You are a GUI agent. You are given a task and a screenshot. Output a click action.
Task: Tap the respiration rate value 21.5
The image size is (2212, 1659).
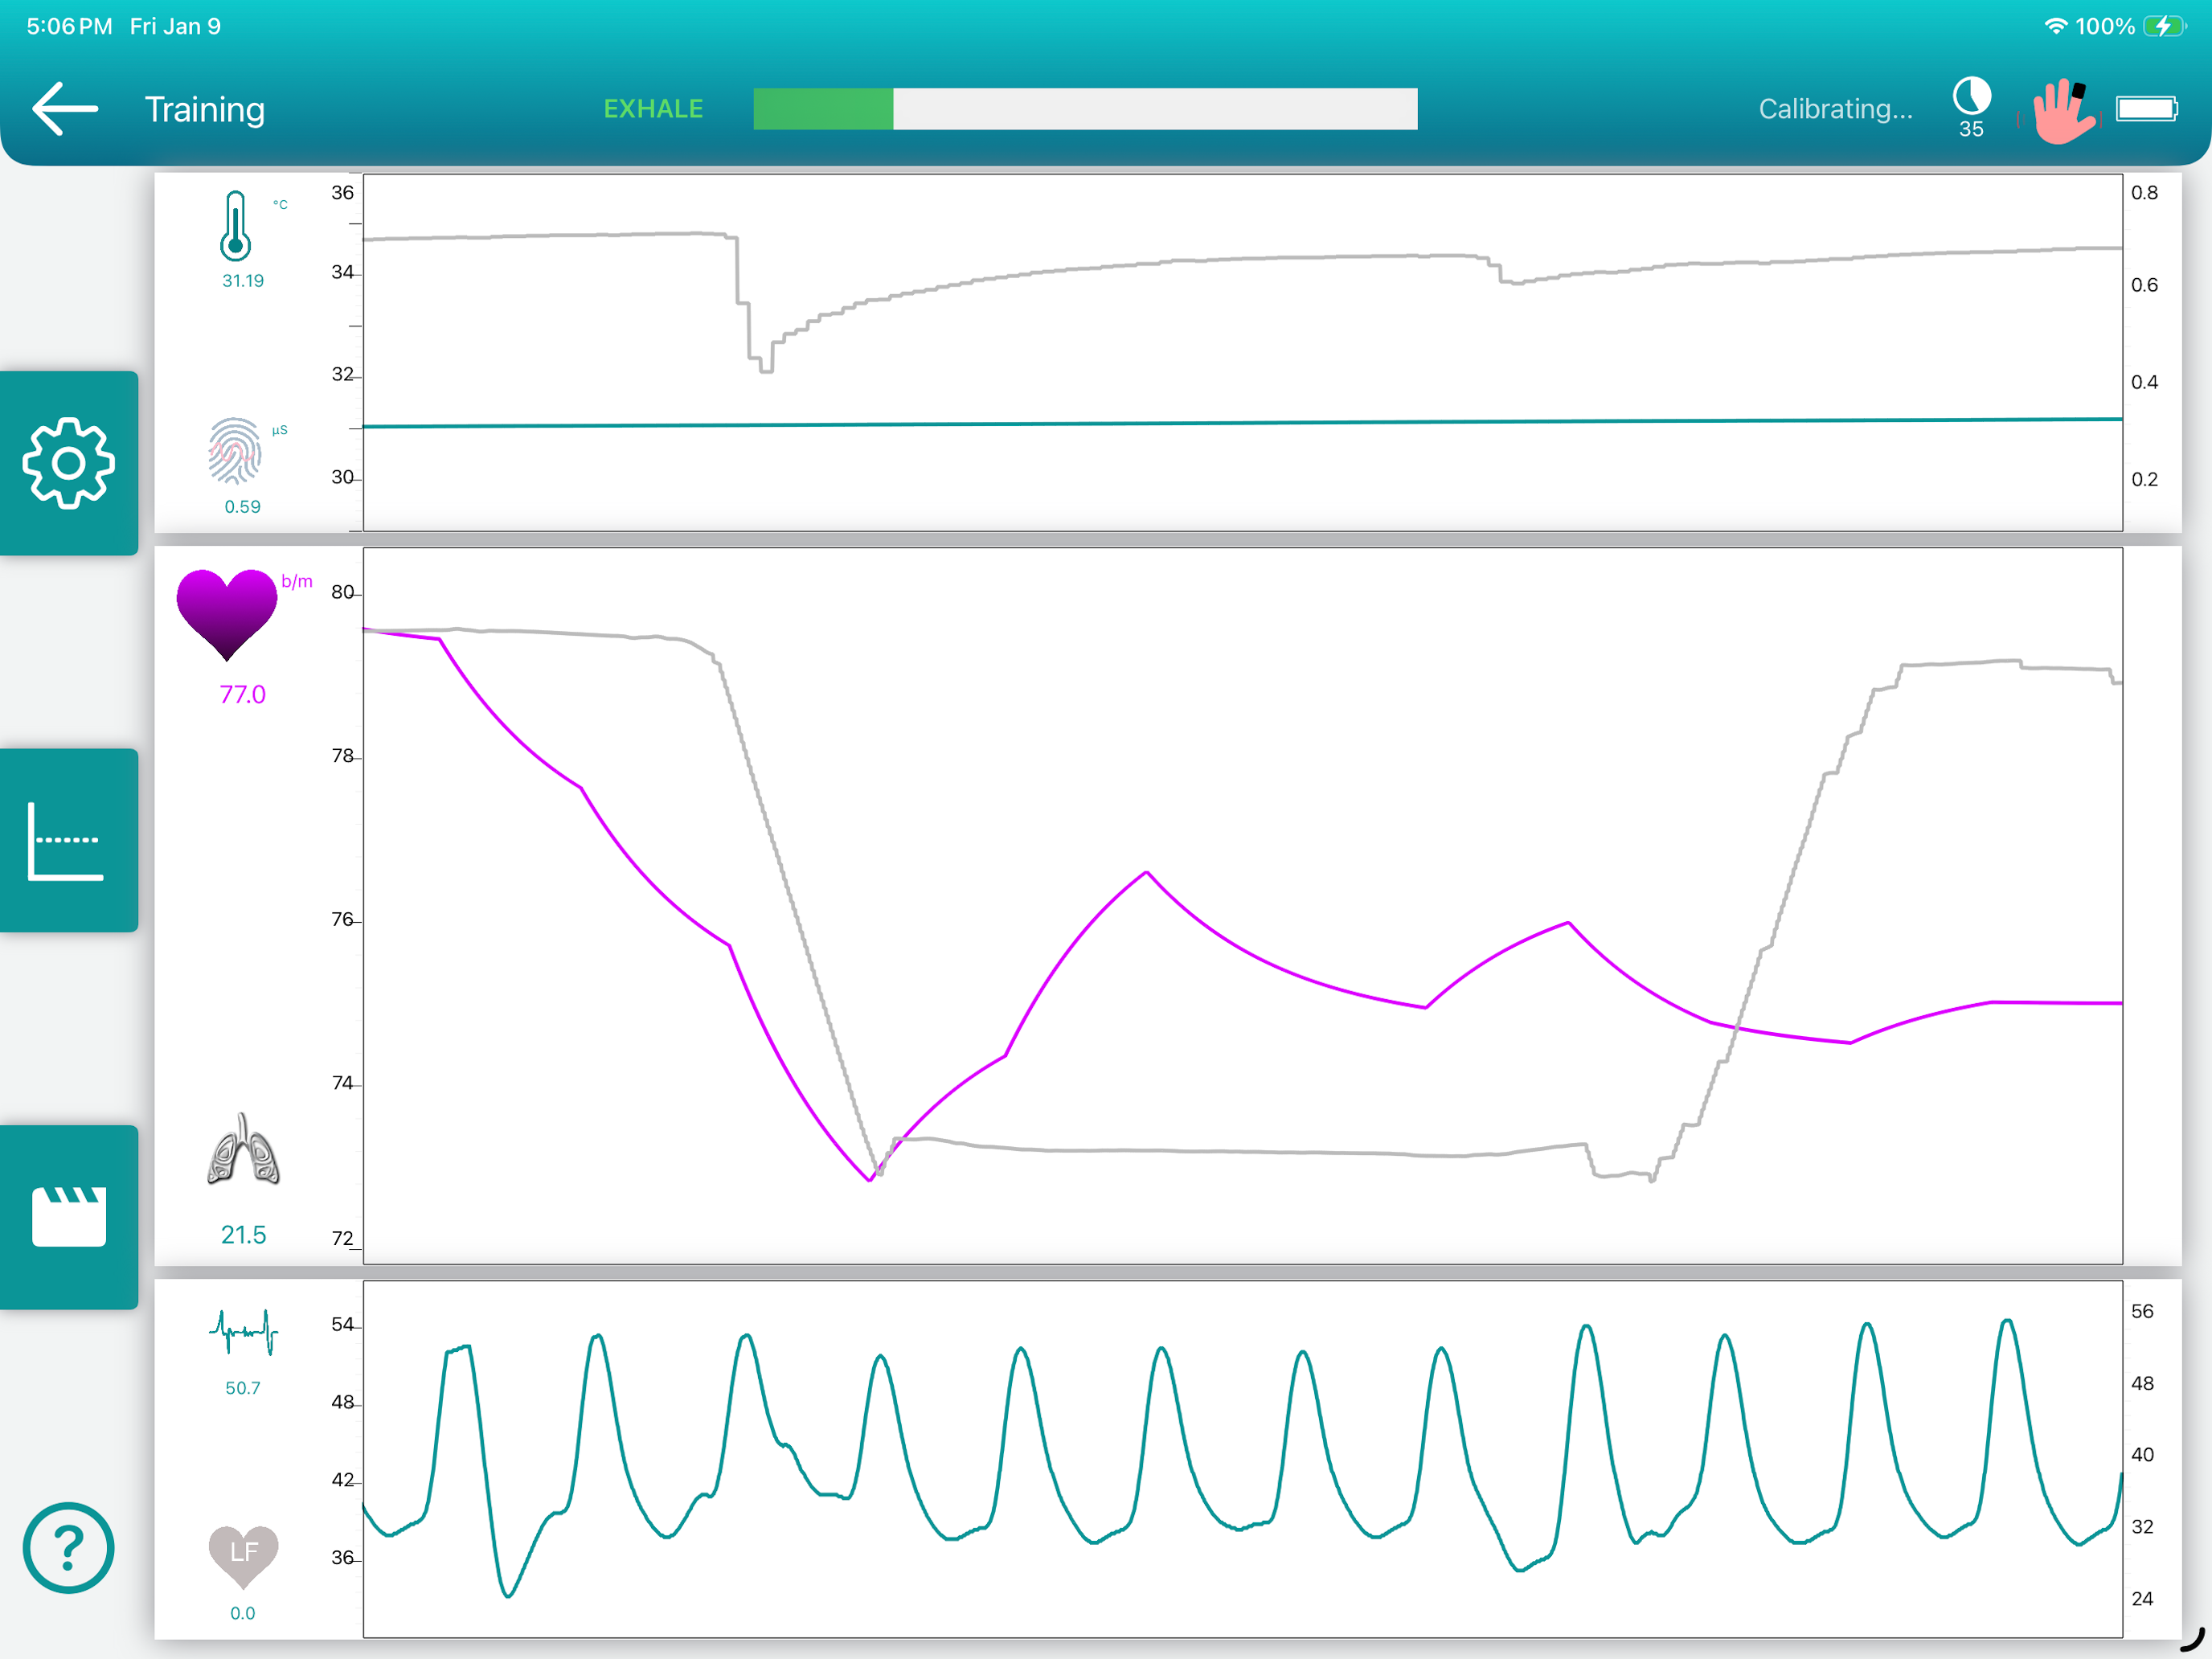coord(243,1235)
